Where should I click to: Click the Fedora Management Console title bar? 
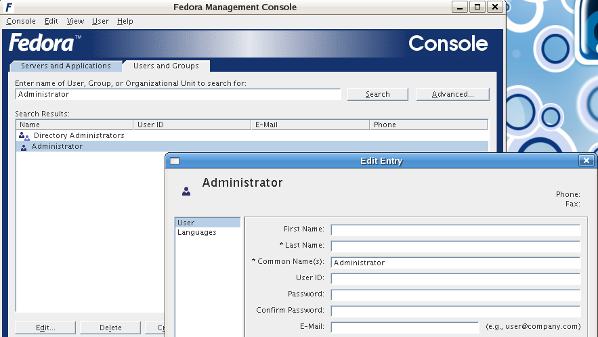point(235,7)
